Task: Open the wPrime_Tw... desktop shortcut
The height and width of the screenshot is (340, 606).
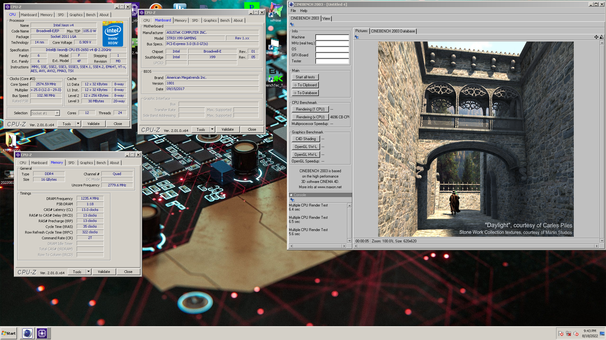Action: tap(275, 46)
